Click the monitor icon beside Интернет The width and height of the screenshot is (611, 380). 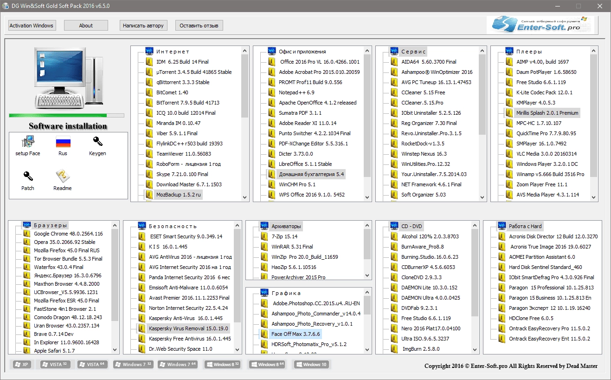point(149,51)
